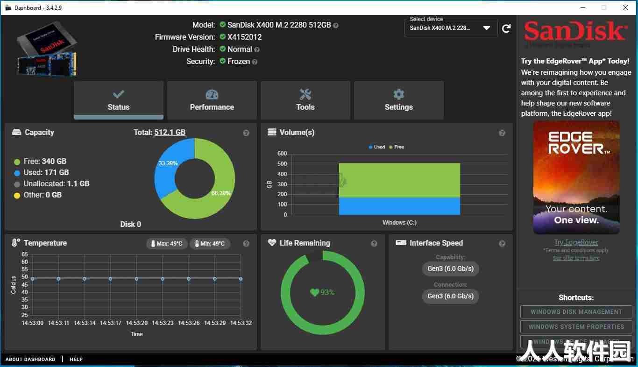Click status check icon beside Firmware Version
The image size is (638, 367).
pyautogui.click(x=223, y=37)
